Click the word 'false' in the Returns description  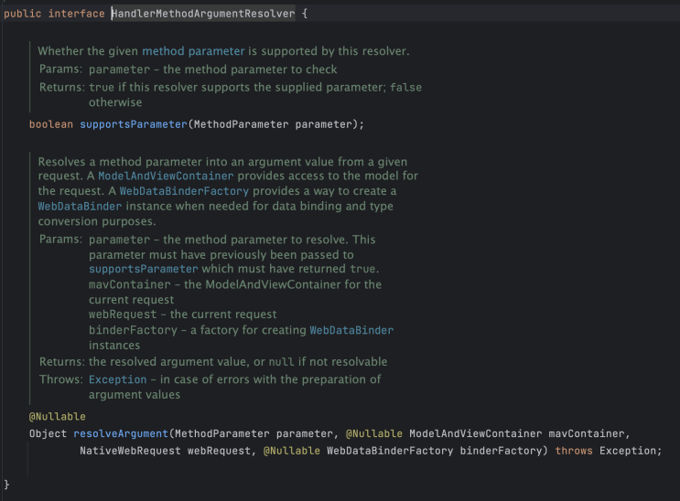coord(406,88)
